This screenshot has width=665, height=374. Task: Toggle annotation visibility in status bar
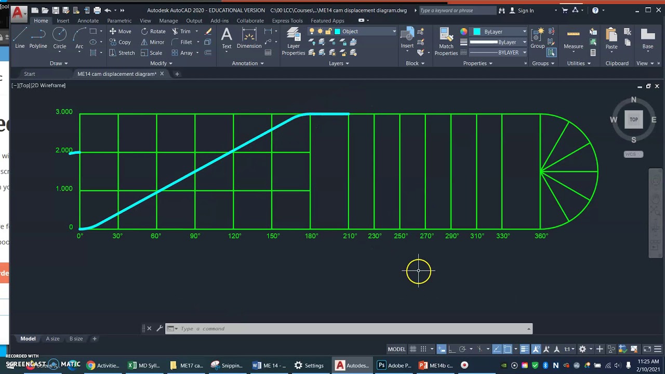(x=536, y=349)
